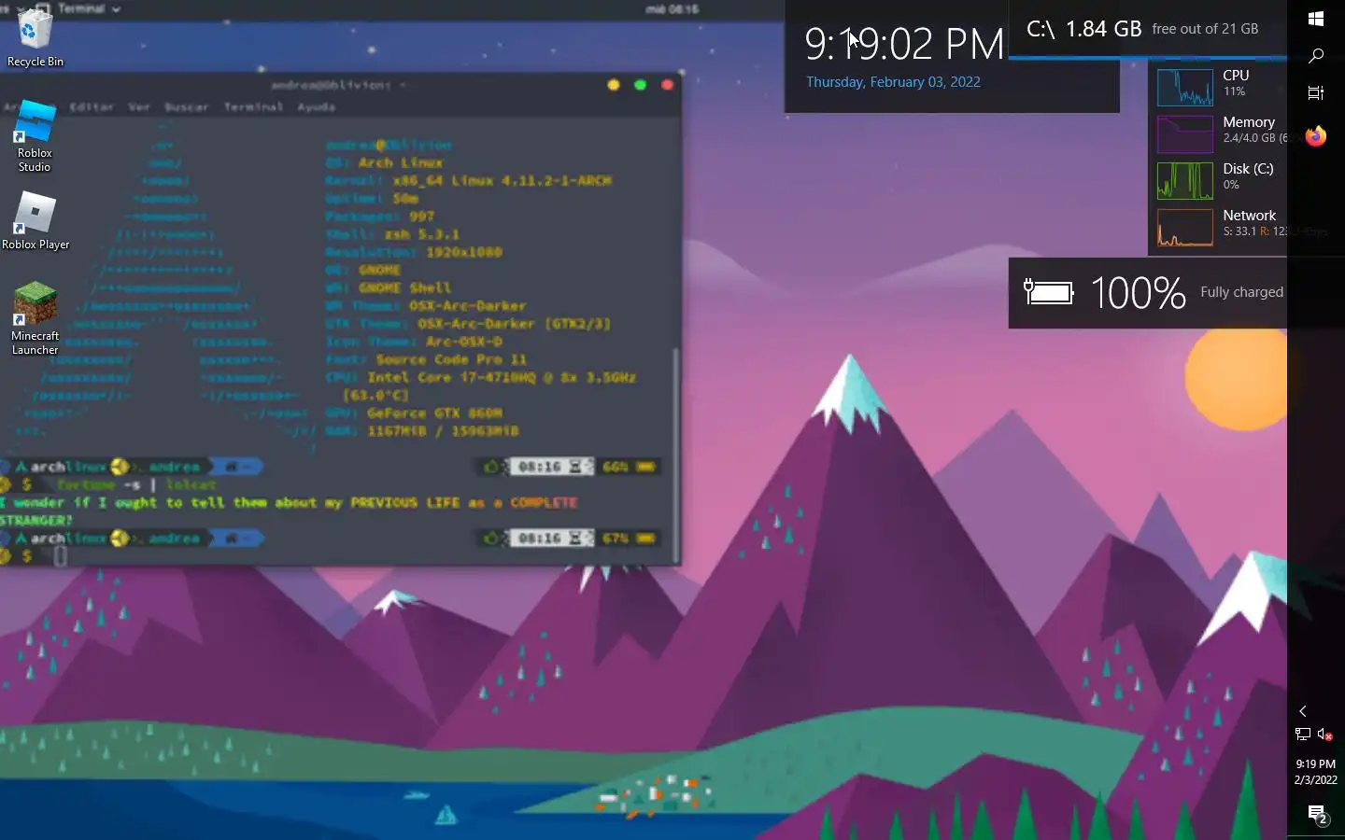
Task: Click the 100% battery percentage text
Action: tap(1138, 293)
